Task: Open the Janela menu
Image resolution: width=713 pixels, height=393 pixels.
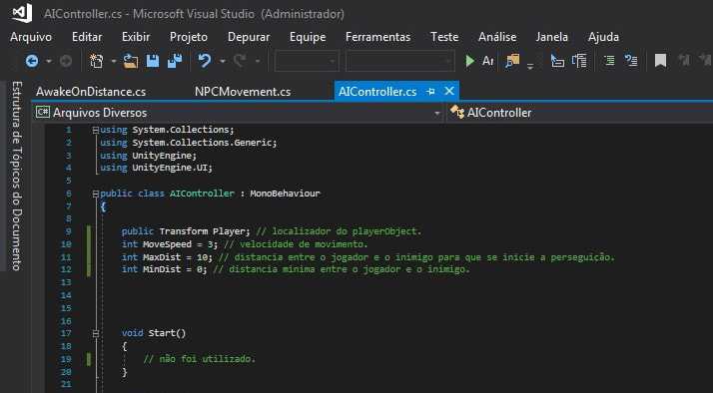Action: point(551,37)
